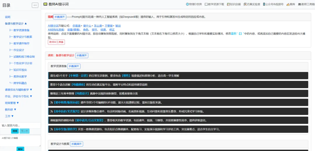Collapse the 备课与教学设计 sidebar section
The height and width of the screenshot is (151, 315).
(x=16, y=24)
